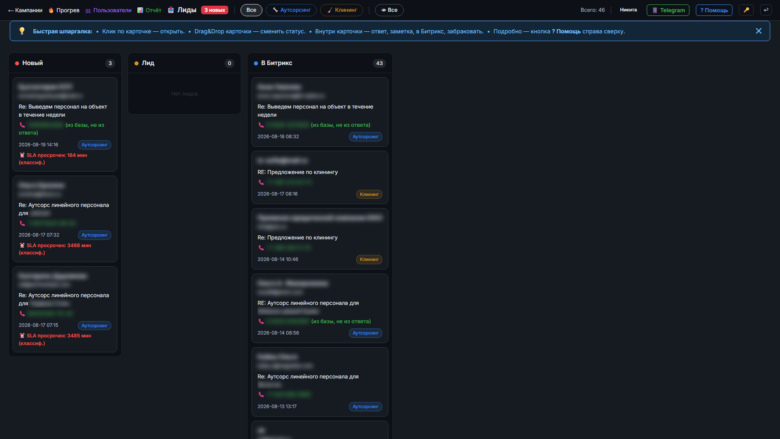Click phone icon on 2026-08-17 07:32 card

tap(22, 224)
